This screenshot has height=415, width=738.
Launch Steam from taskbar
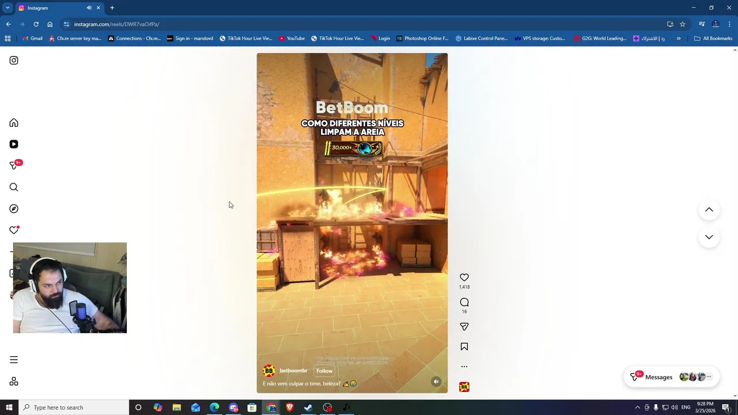(308, 408)
